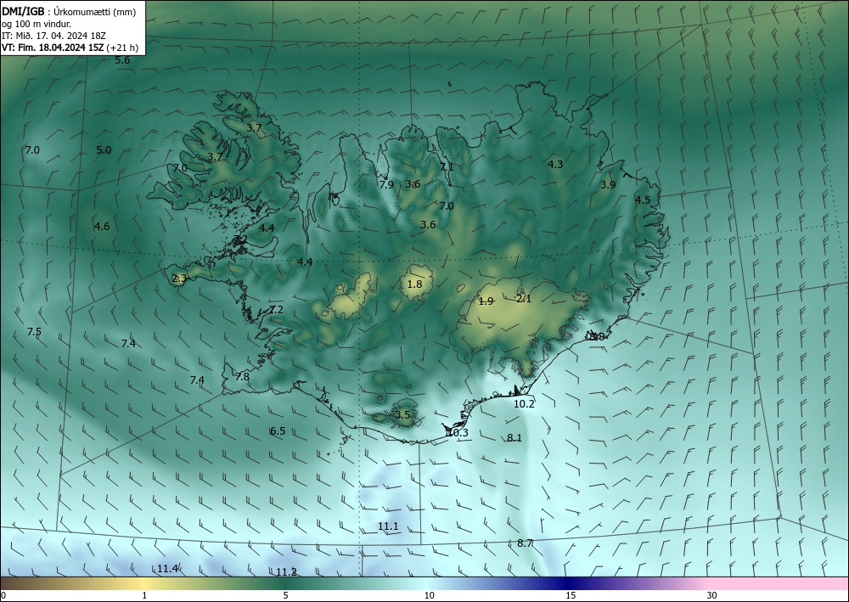Click the 5.6 value near the legend box
The height and width of the screenshot is (602, 849).
coord(122,60)
